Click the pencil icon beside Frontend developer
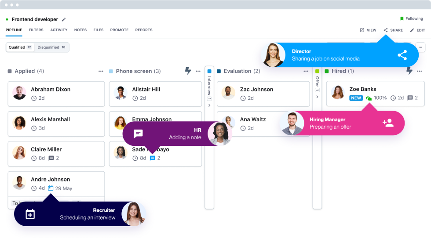This screenshot has width=431, height=242. point(64,19)
